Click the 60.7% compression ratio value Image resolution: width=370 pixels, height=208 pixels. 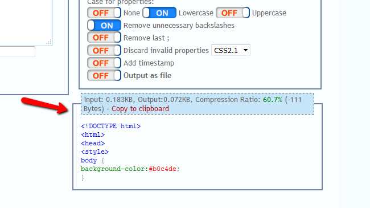click(x=273, y=100)
